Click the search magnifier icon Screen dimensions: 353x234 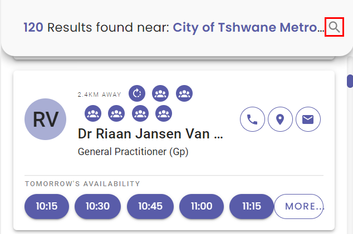point(334,27)
